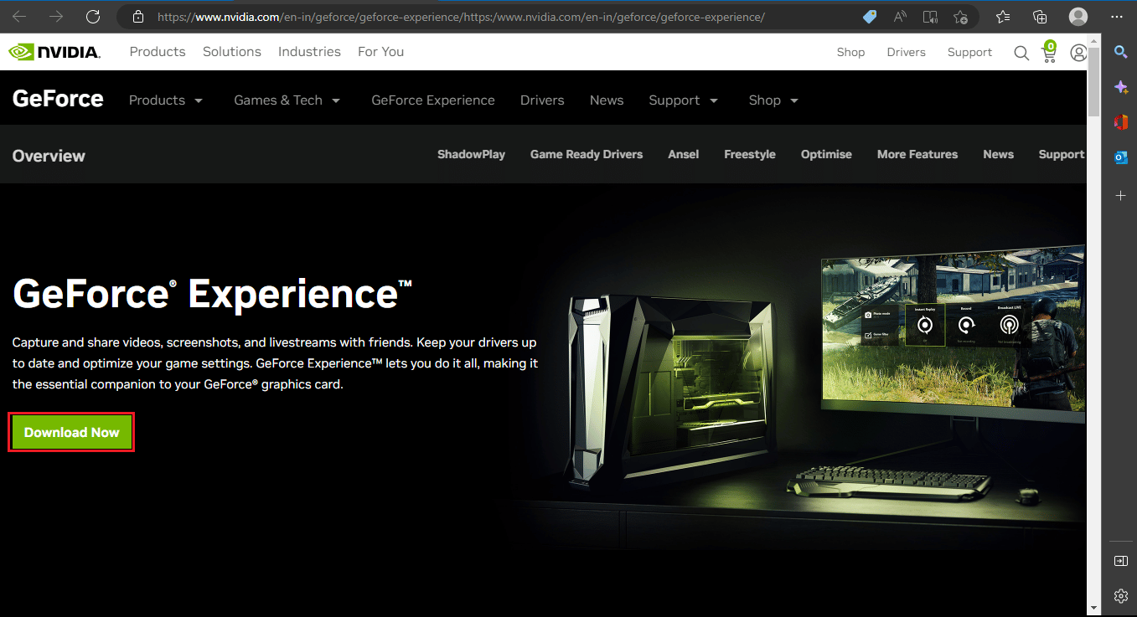Expand the Products dropdown in GeForce navigation

click(x=165, y=100)
